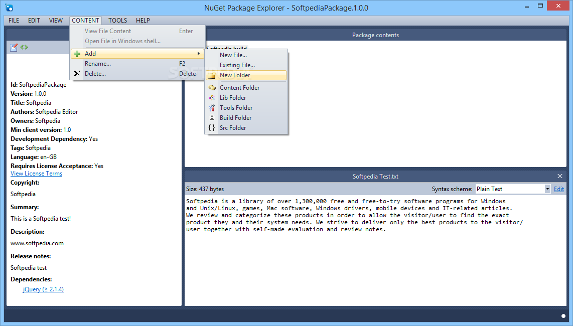Open the jQuery dependency link
573x326 pixels.
43,289
